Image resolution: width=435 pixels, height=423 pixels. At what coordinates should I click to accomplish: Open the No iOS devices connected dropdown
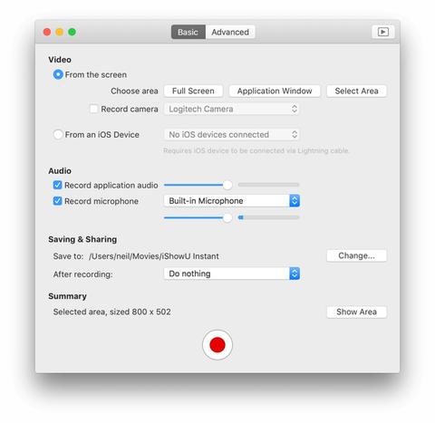click(232, 134)
